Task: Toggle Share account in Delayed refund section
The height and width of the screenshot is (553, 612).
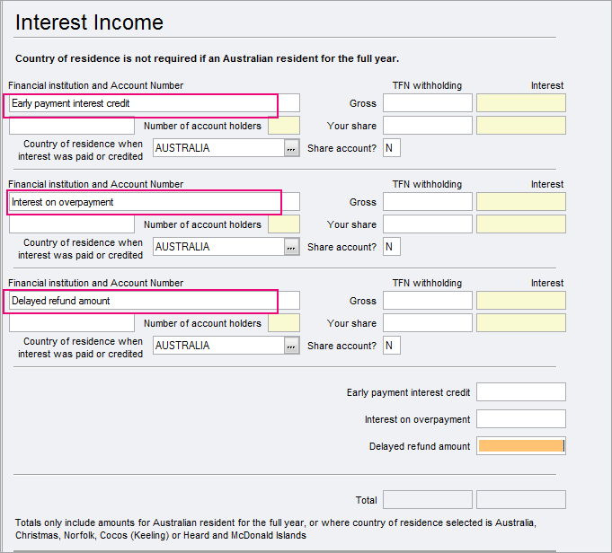Action: pos(391,346)
